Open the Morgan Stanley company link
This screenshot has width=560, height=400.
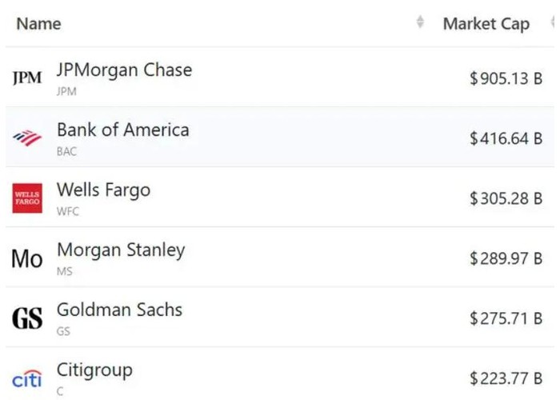coord(121,250)
